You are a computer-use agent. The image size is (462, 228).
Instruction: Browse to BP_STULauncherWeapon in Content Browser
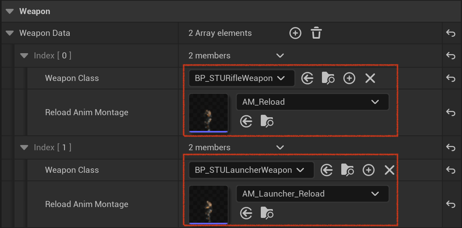(347, 170)
